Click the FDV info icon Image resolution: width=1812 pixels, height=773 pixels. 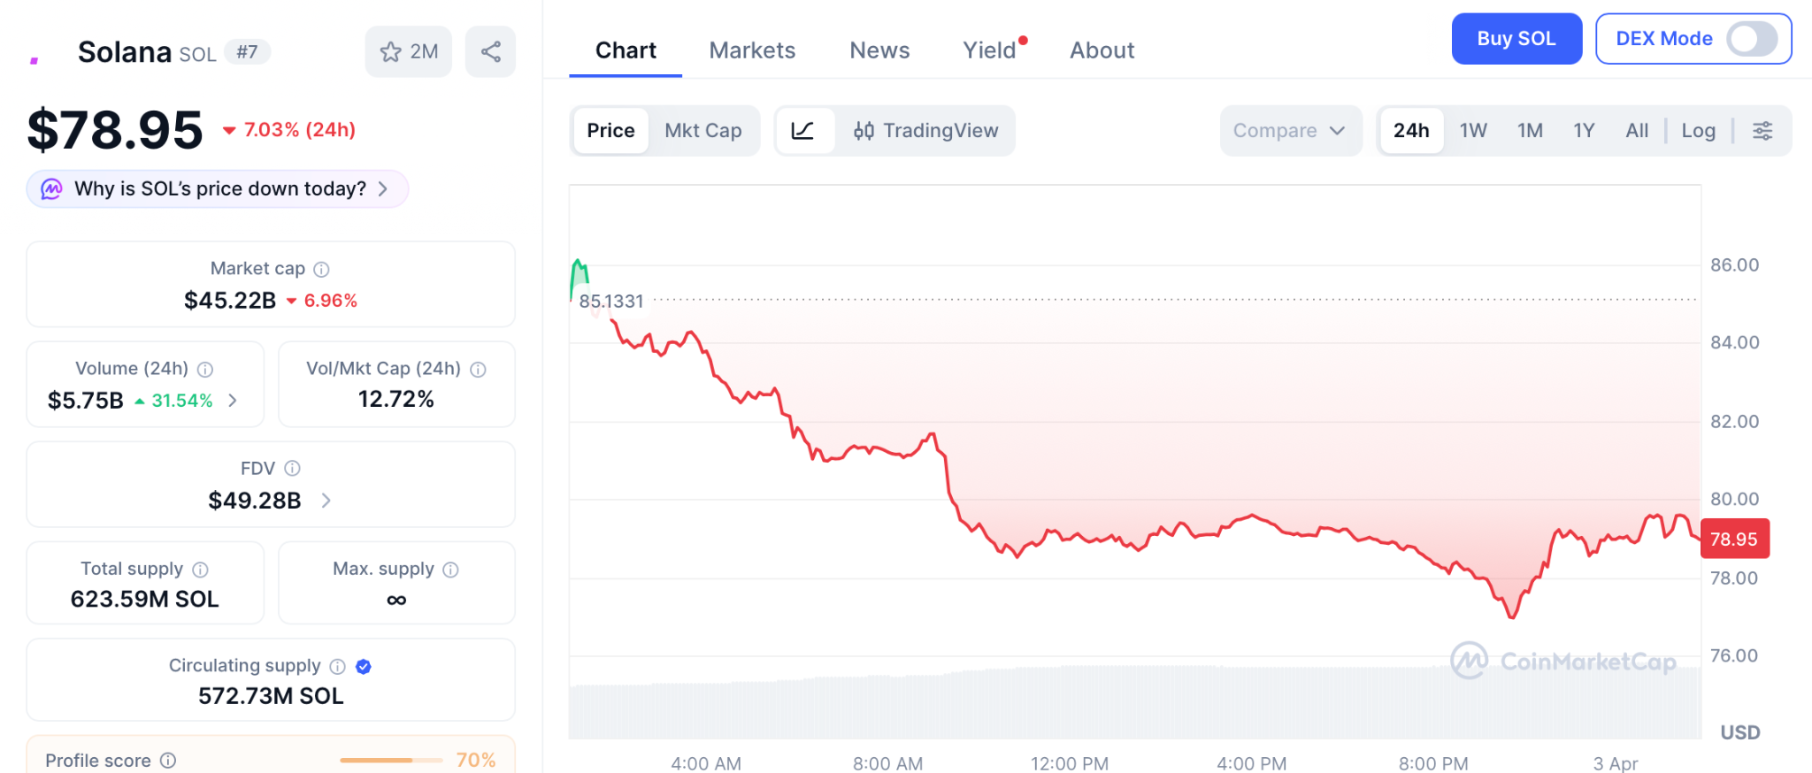tap(292, 469)
